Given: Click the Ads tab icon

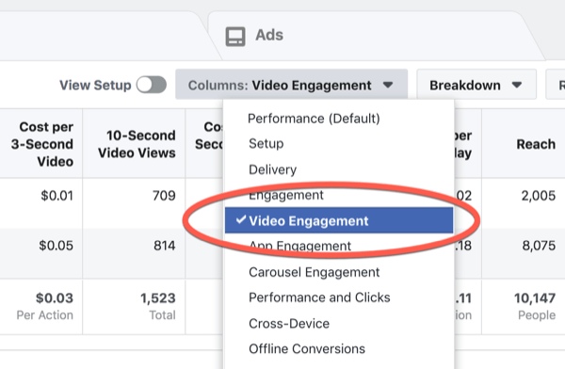Looking at the screenshot, I should coord(235,37).
